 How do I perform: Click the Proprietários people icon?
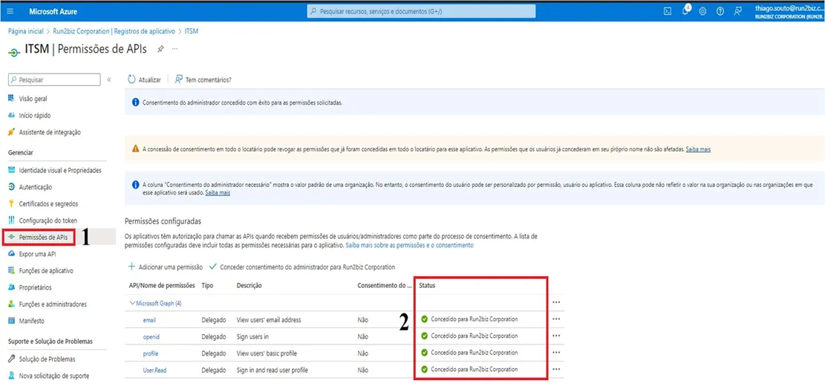click(11, 287)
